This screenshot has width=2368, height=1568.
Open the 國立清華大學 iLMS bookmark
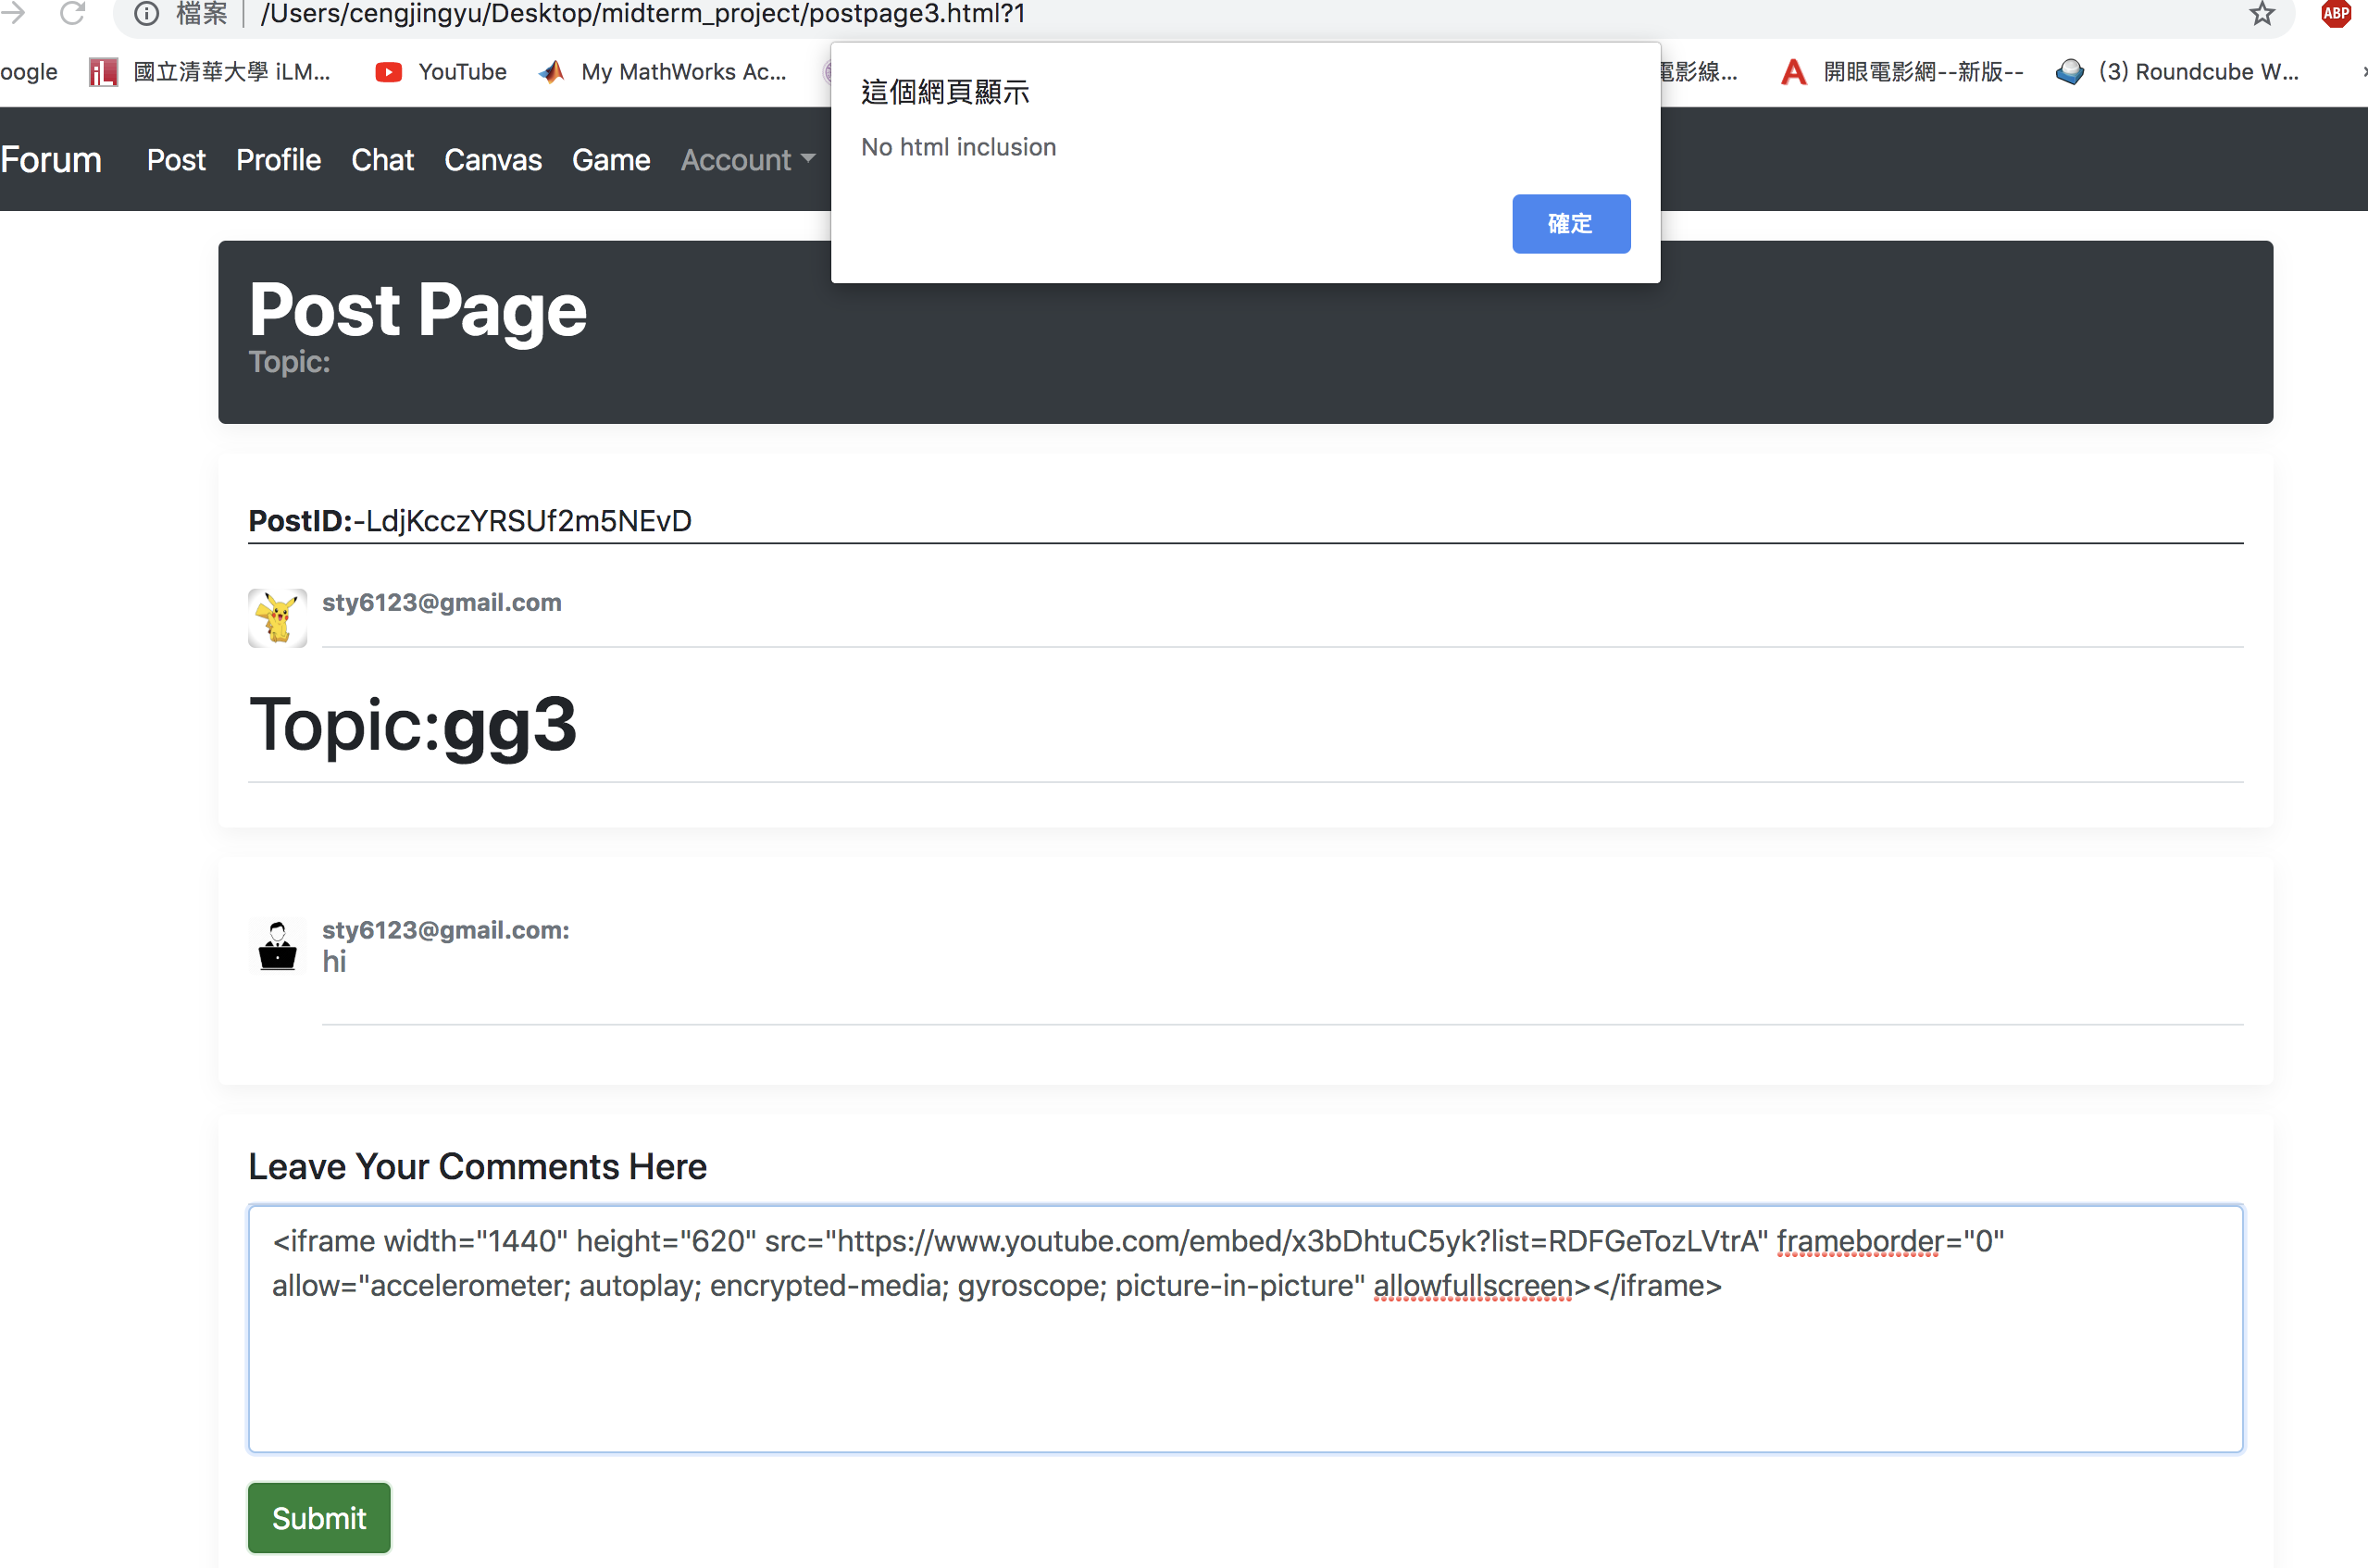click(x=210, y=72)
